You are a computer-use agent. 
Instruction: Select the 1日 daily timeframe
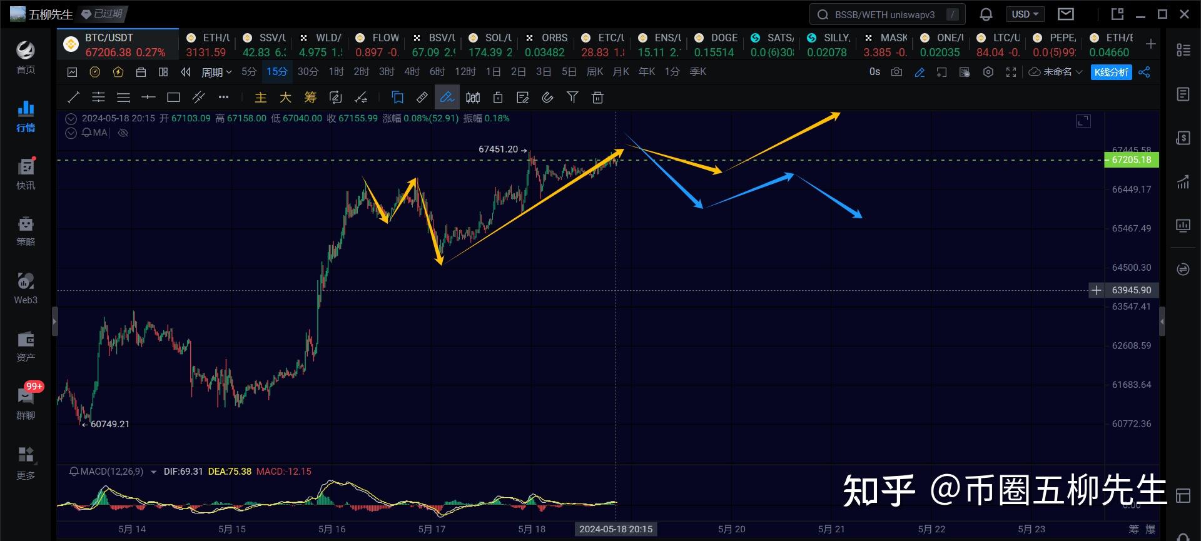(x=494, y=72)
